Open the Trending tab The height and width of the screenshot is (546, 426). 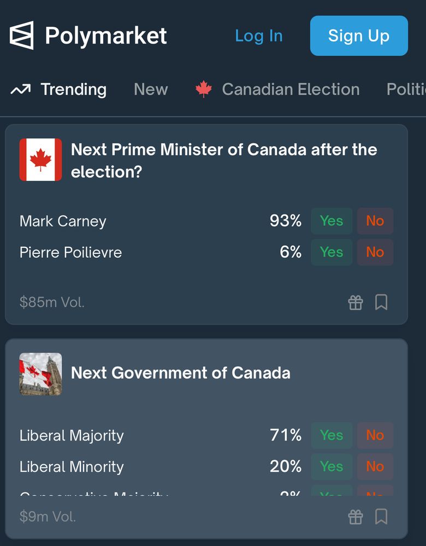(73, 89)
